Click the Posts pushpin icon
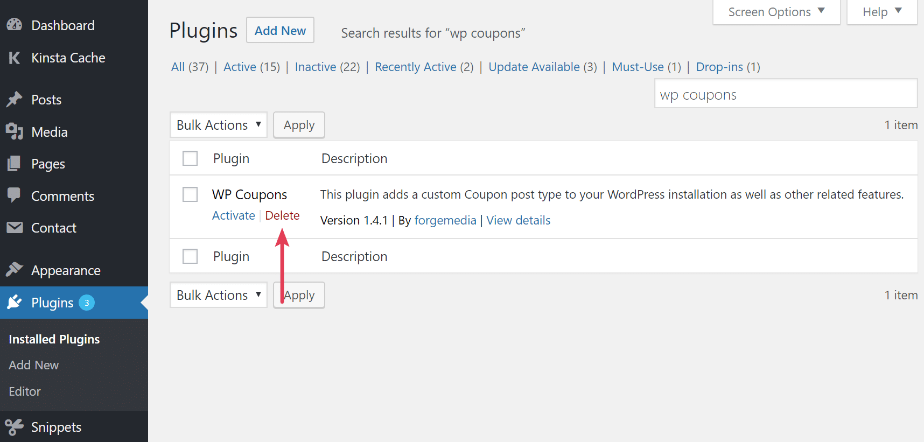The image size is (924, 442). (x=15, y=99)
